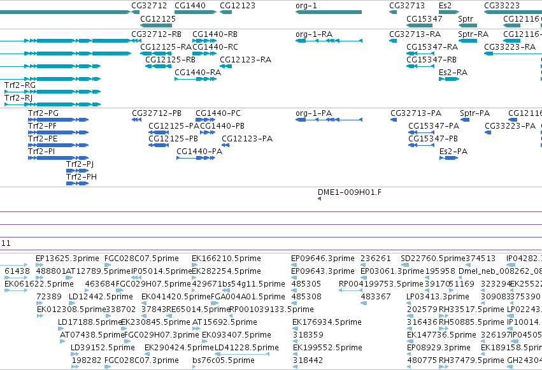542x370 pixels.
Task: Click the org-1 gene bar
Action: (329, 12)
